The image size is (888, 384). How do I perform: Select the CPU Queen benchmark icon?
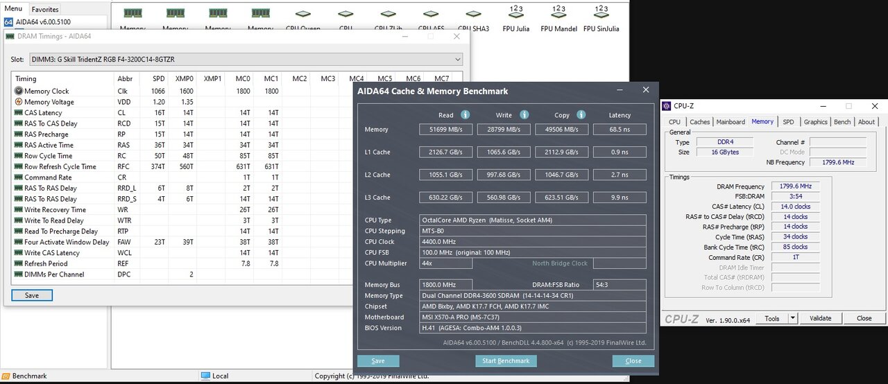[x=303, y=13]
